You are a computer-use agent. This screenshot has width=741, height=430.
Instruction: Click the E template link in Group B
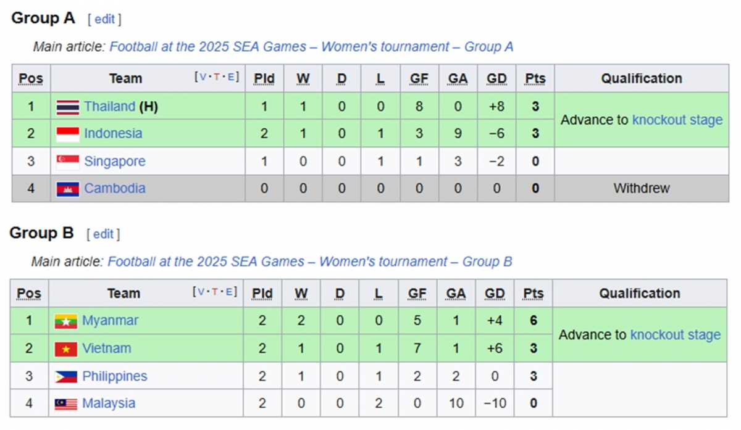tap(230, 292)
